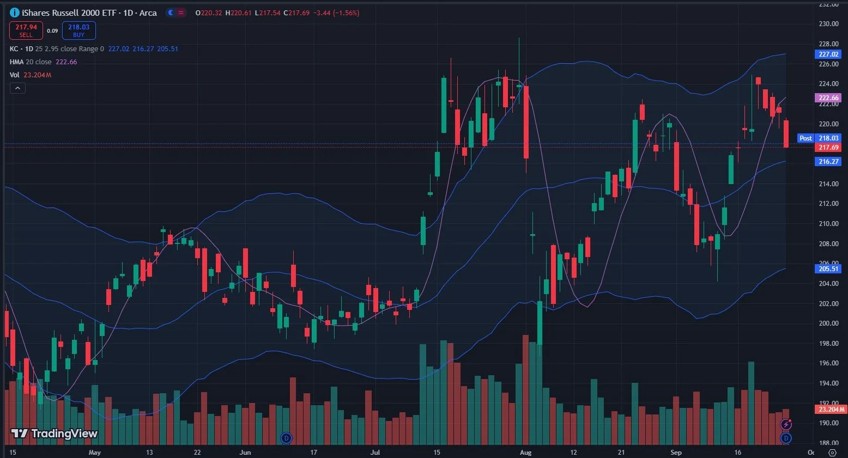Click the 227.02 upper band price label
848x458 pixels.
click(x=828, y=54)
